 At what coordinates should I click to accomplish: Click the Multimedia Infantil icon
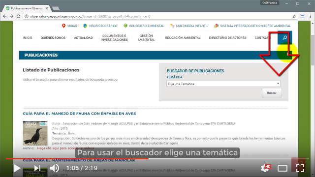172,26
